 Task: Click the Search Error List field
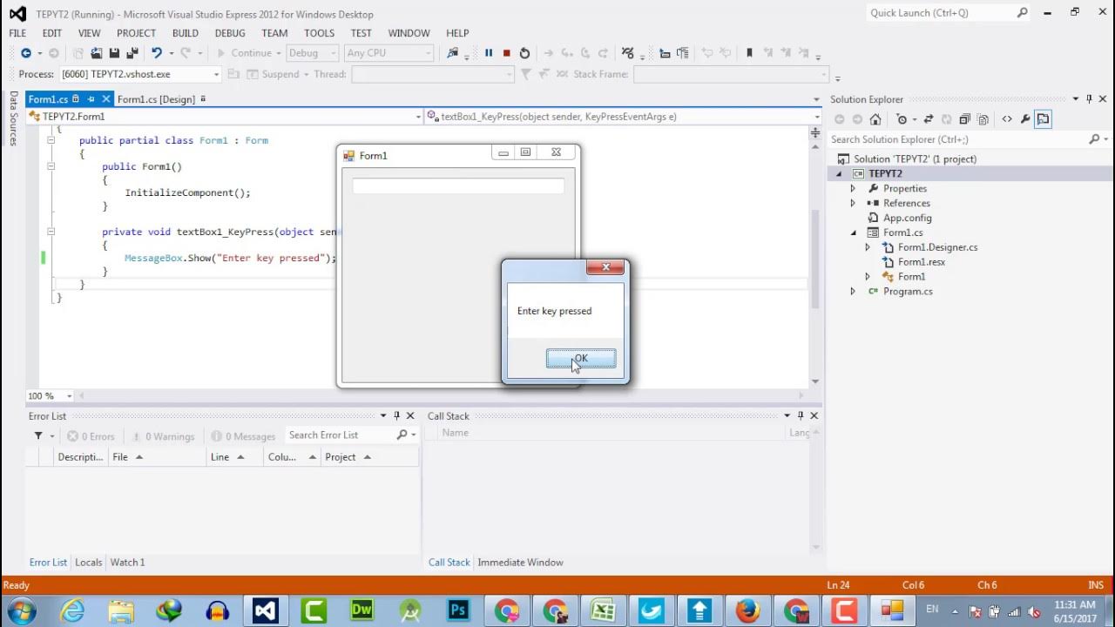pos(341,435)
